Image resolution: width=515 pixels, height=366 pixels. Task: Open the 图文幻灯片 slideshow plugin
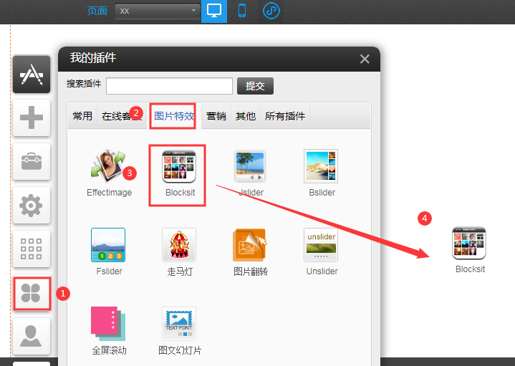[178, 324]
